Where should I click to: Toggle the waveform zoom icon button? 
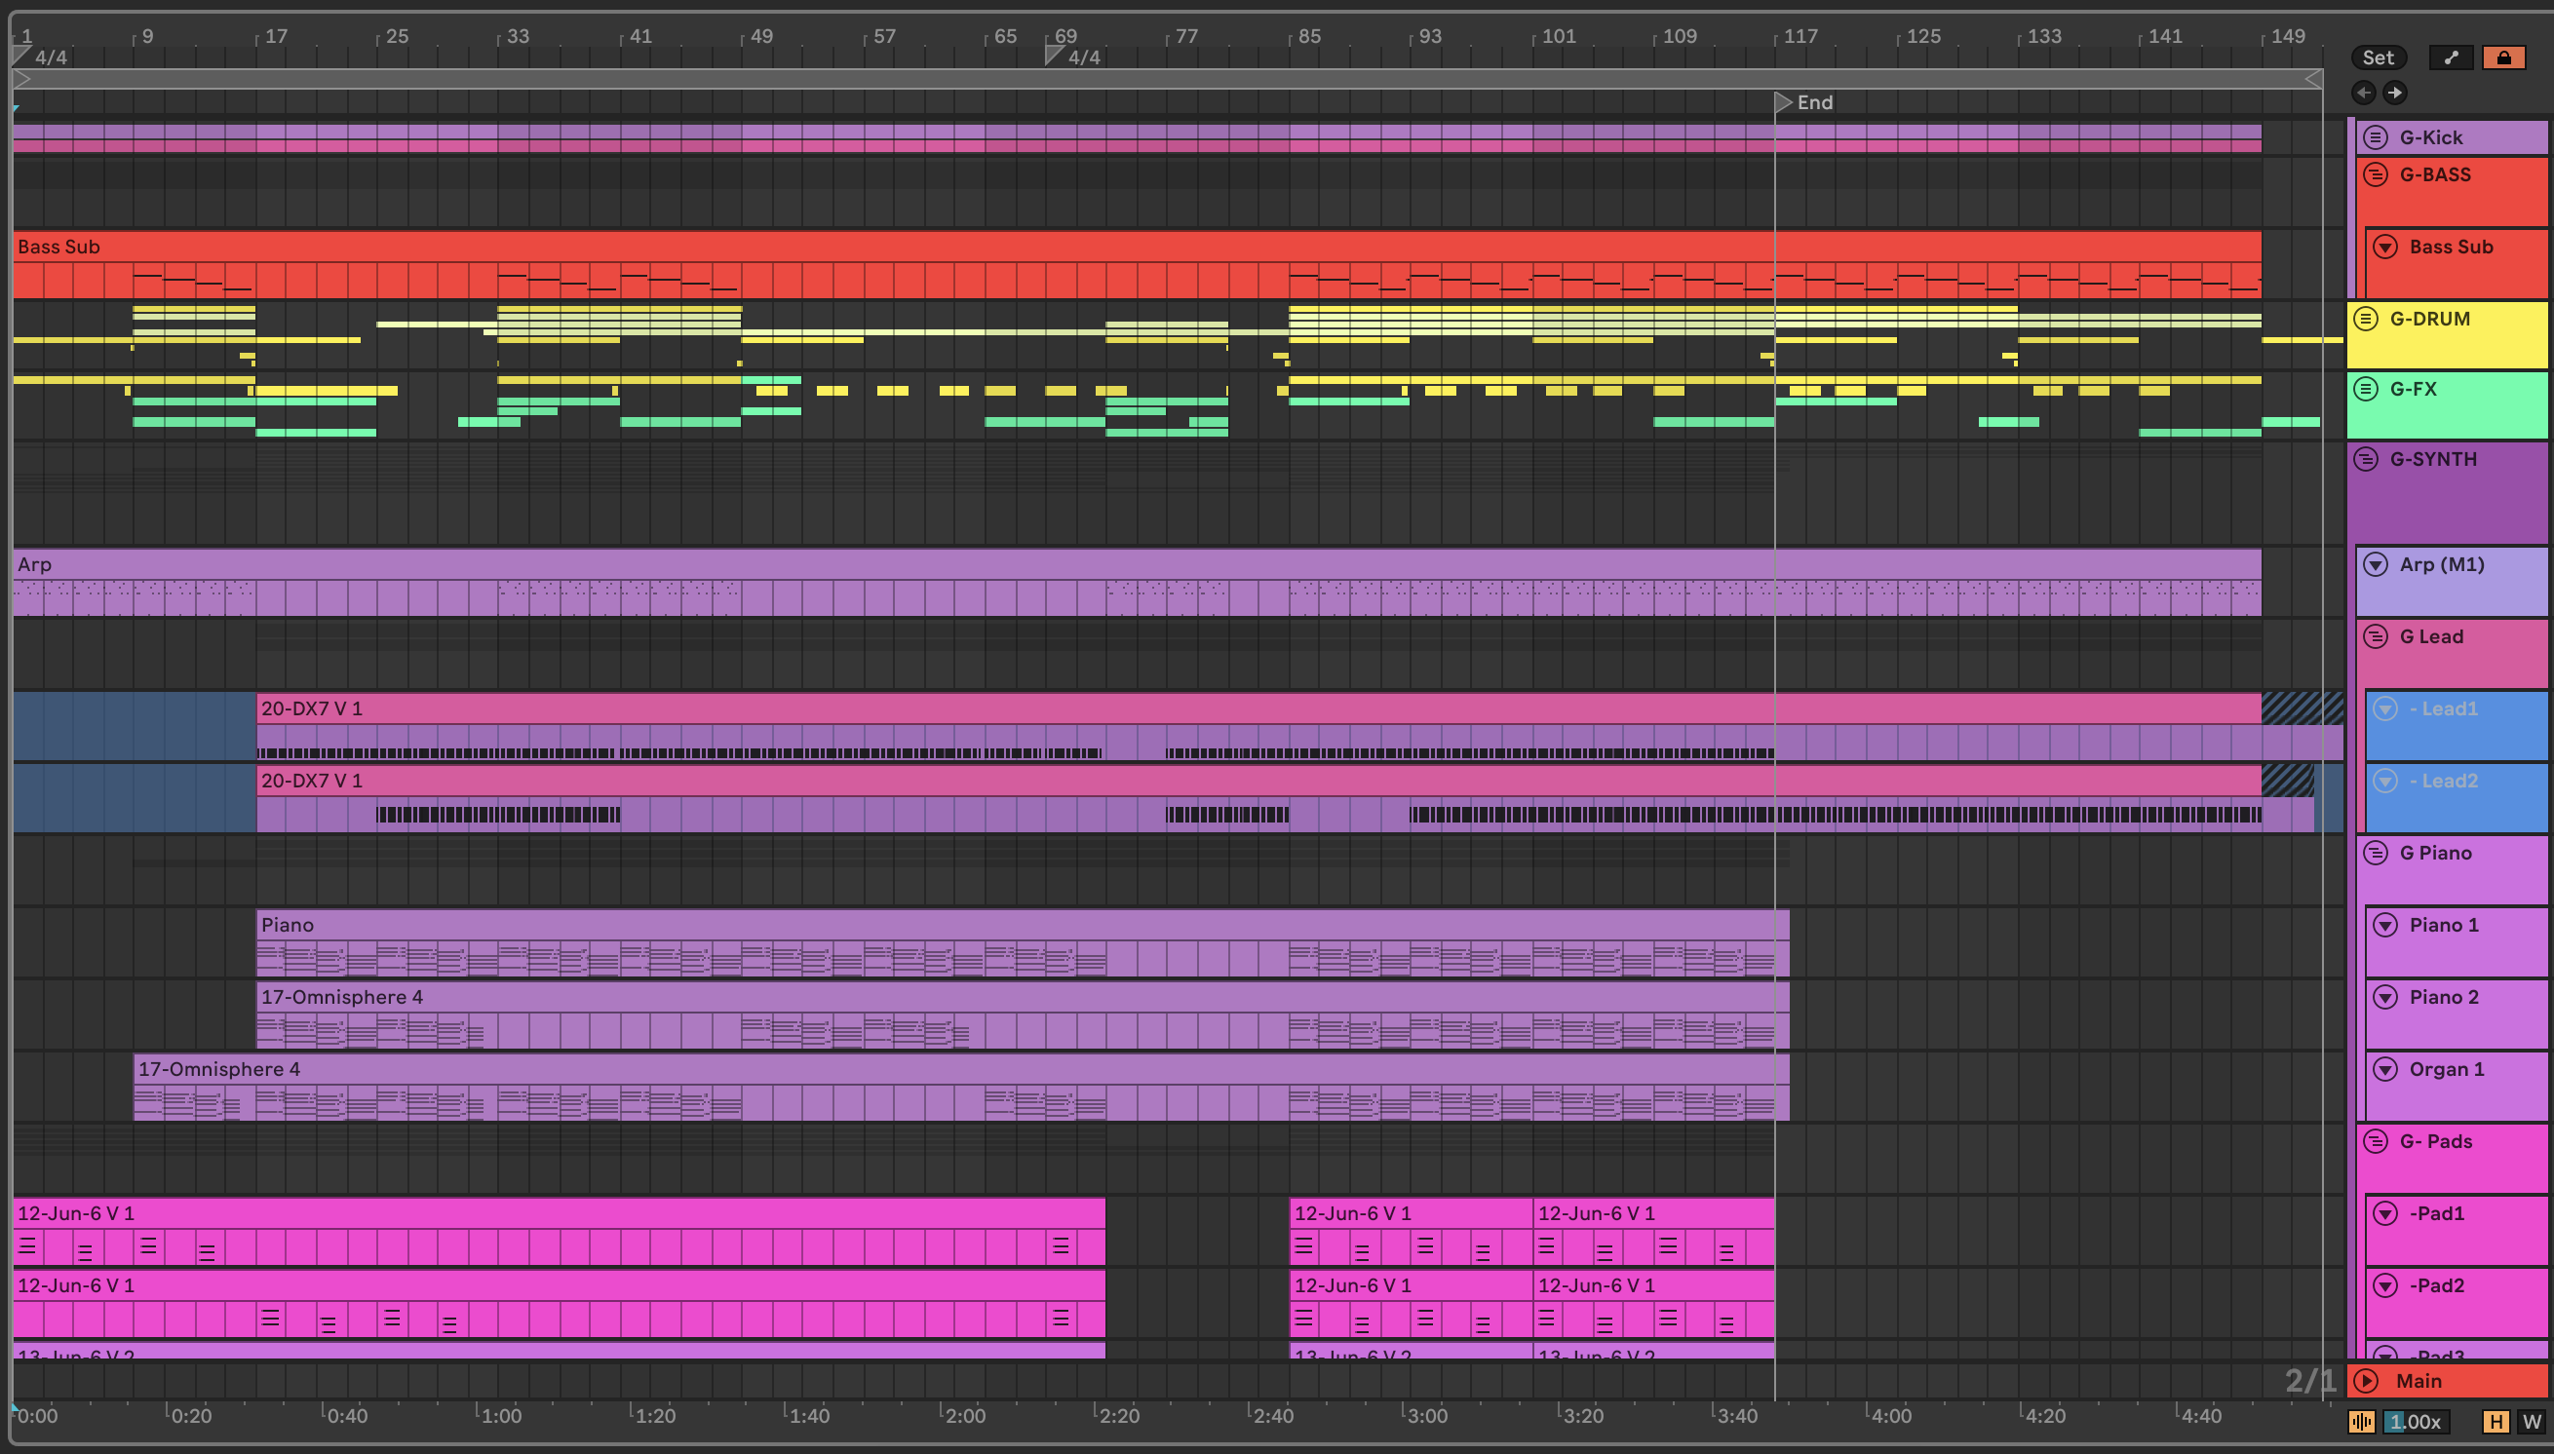tap(2361, 1422)
